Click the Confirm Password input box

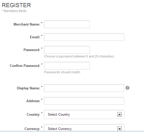coord(67,66)
